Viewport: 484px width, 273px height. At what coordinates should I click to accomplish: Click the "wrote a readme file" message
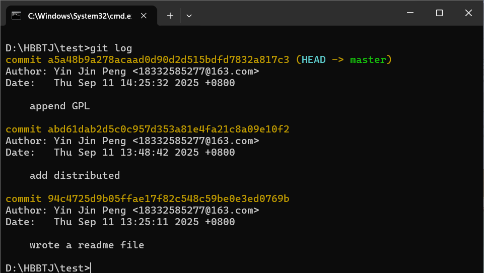[x=87, y=245]
